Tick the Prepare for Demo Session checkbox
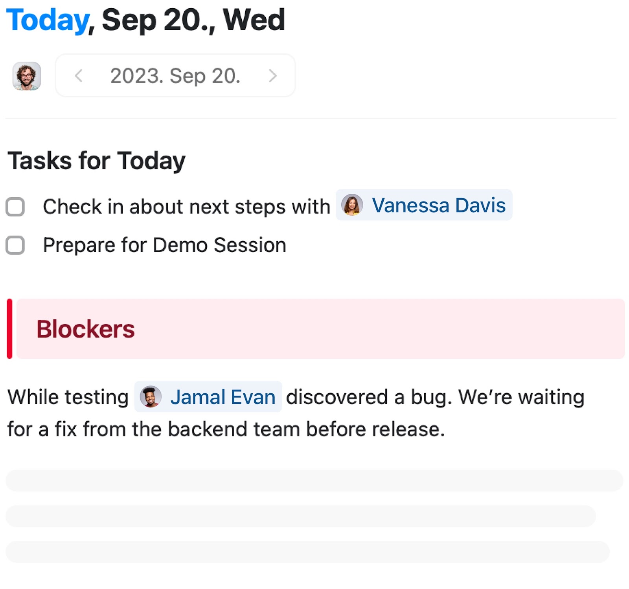 pyautogui.click(x=15, y=245)
